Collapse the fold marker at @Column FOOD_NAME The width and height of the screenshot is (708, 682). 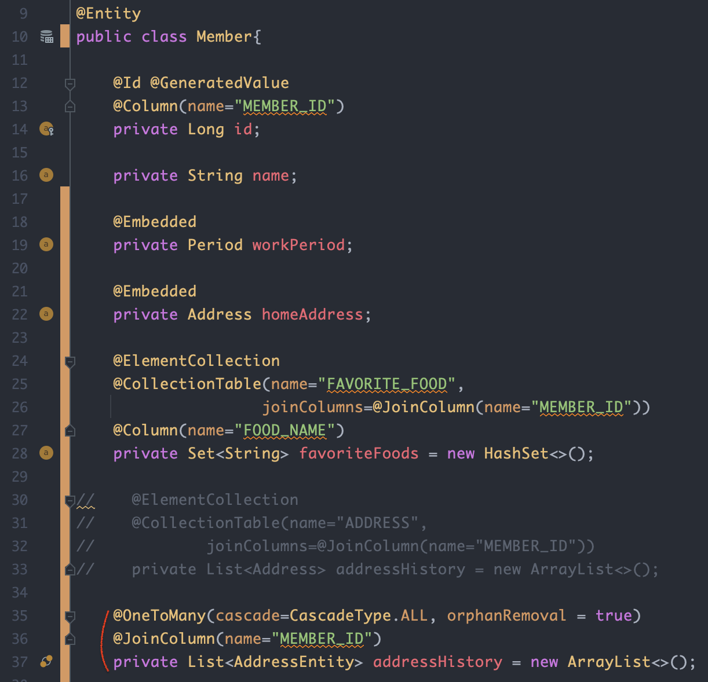70,430
